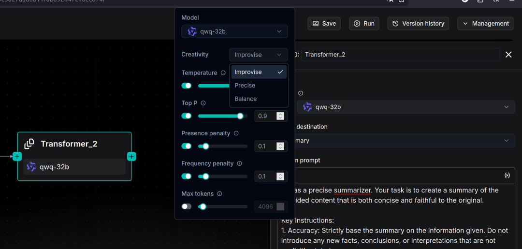Viewport: 522px width, 249px height.
Task: Click the Save button
Action: [x=324, y=24]
